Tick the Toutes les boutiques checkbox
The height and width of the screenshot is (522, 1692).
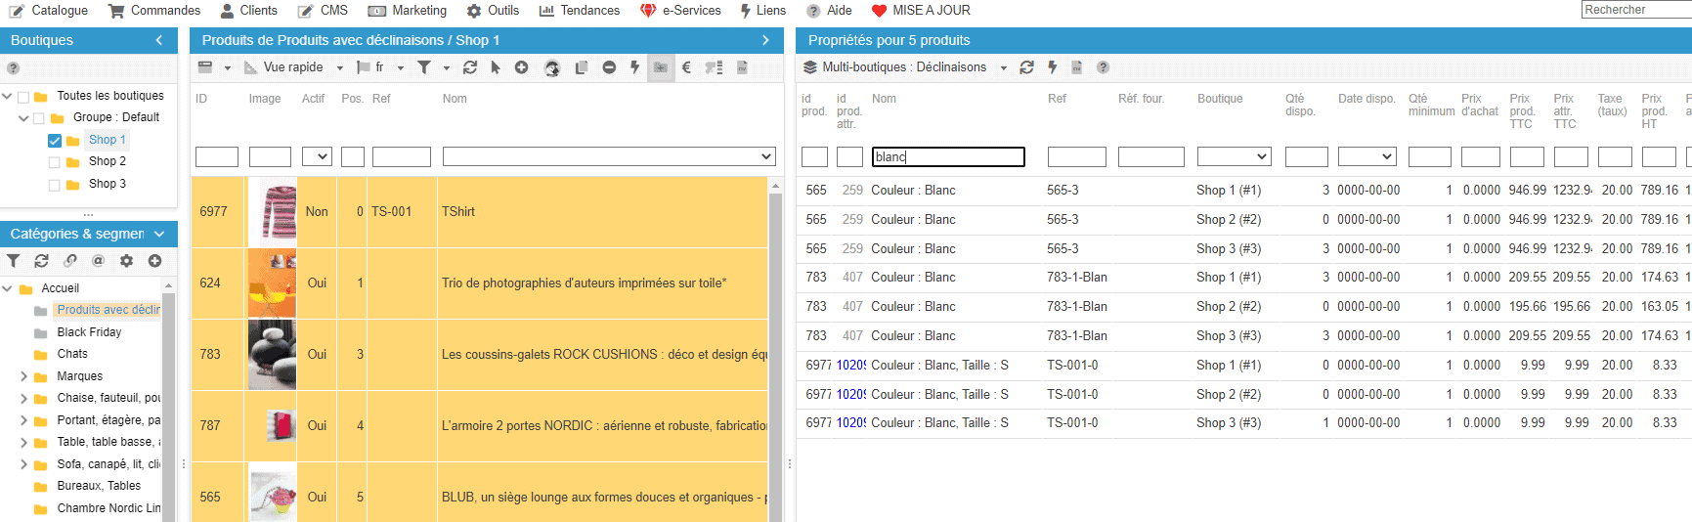click(x=23, y=97)
